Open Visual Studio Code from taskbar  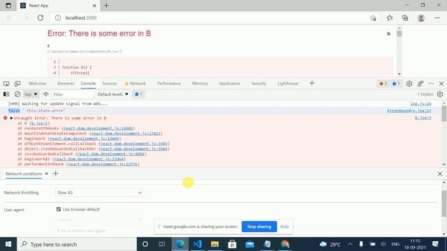coord(197,244)
